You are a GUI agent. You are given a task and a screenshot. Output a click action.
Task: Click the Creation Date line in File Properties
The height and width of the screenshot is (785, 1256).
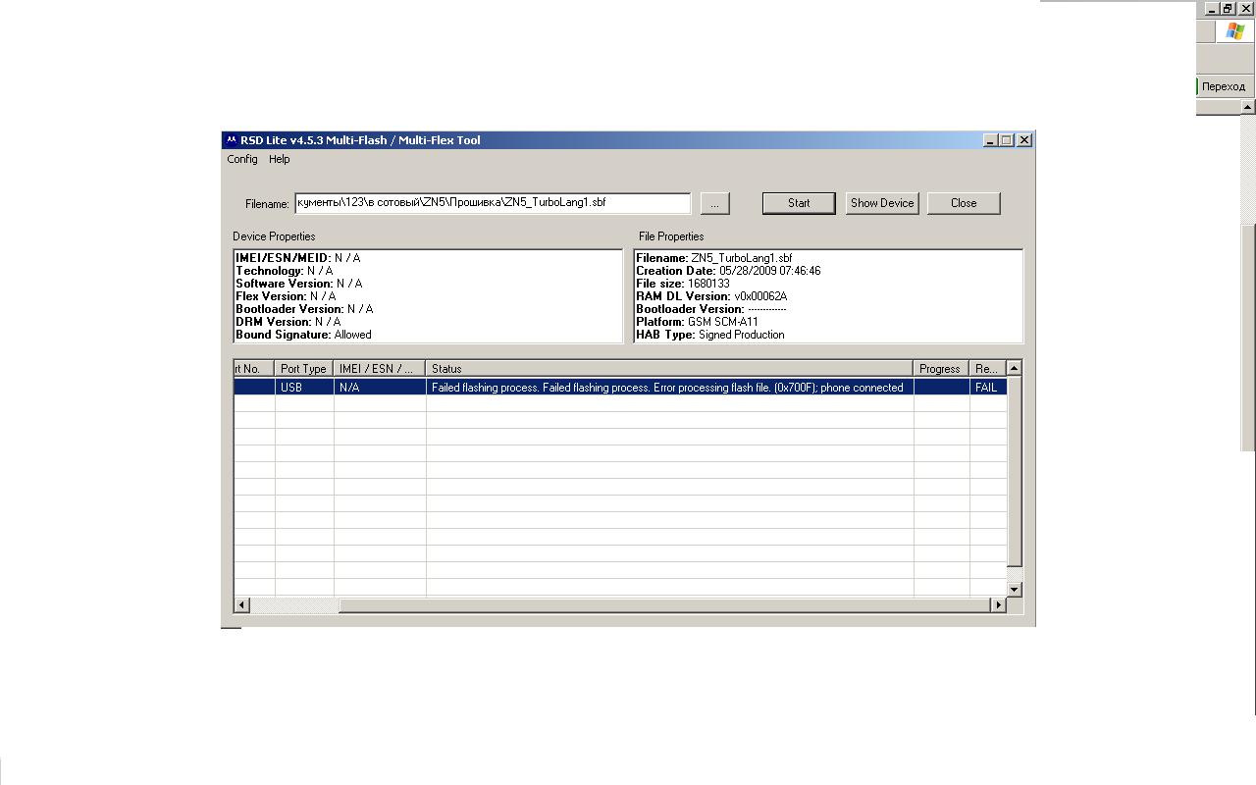(x=728, y=271)
